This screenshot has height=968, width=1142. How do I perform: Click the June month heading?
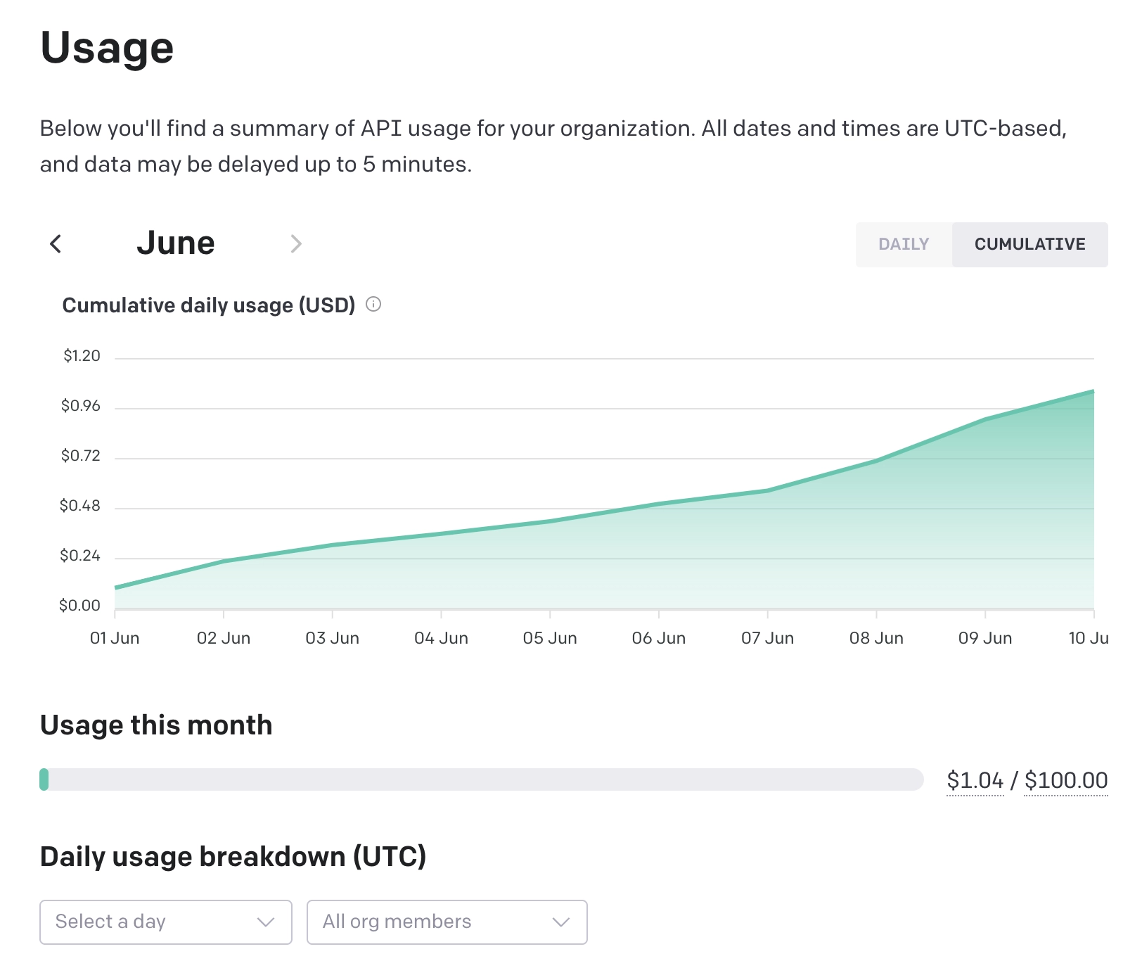click(176, 243)
